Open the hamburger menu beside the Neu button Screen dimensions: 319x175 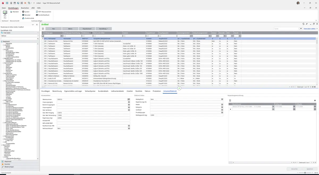pos(43,29)
